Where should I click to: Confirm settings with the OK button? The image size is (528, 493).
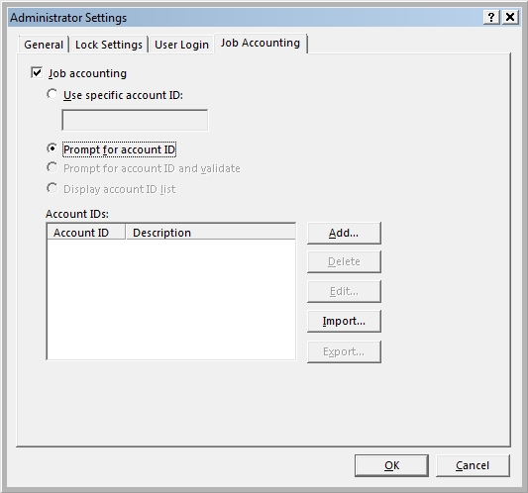coord(391,465)
